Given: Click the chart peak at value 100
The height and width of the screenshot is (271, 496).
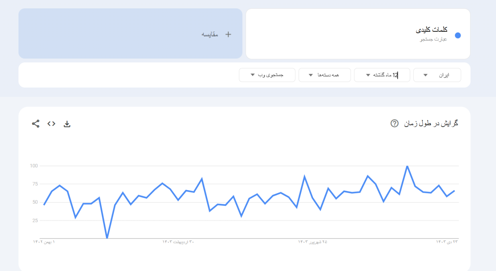Looking at the screenshot, I should point(407,166).
